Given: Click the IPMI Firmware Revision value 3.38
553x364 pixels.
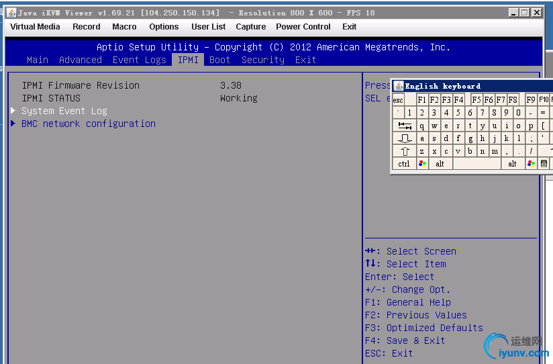Looking at the screenshot, I should pos(231,85).
